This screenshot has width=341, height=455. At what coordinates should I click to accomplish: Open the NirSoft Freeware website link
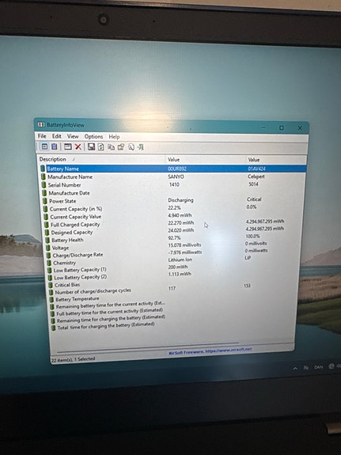click(x=210, y=351)
